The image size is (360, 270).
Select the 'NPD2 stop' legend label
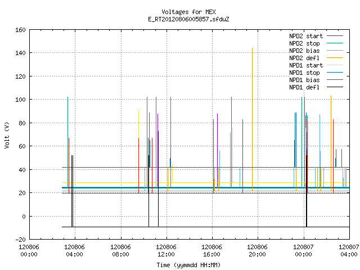[x=304, y=43]
